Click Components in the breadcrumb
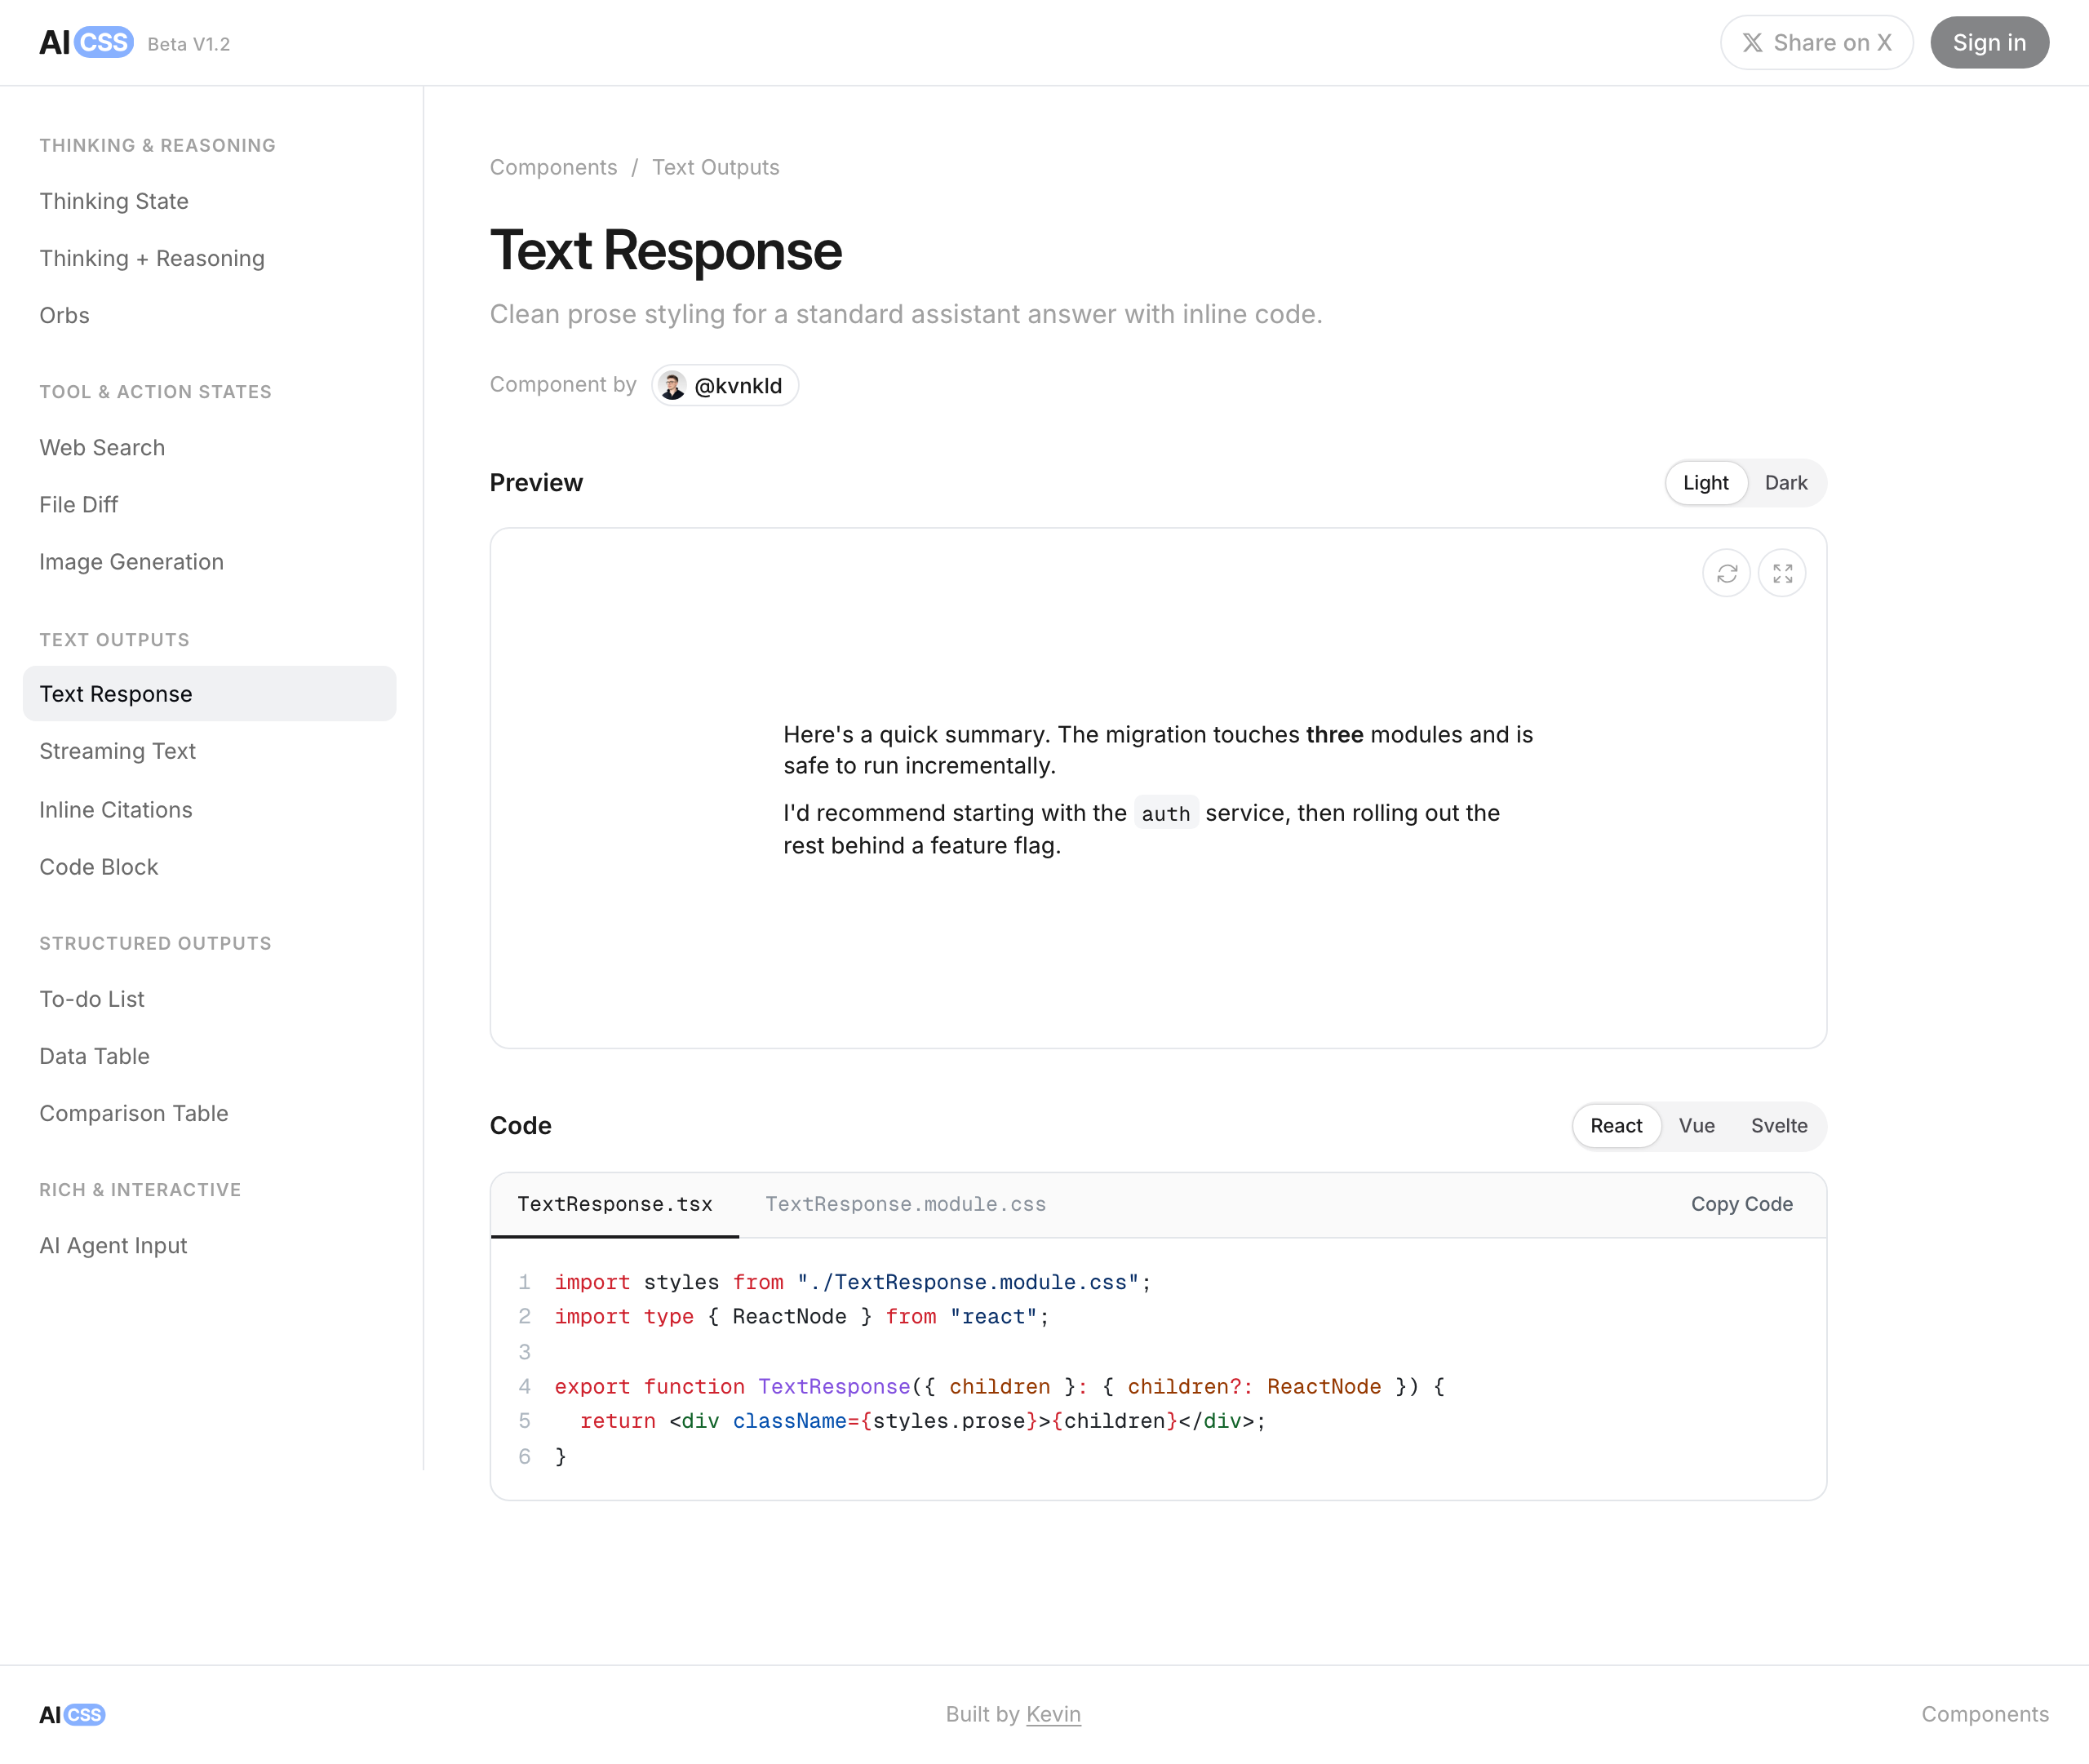This screenshot has width=2089, height=1764. click(x=553, y=167)
